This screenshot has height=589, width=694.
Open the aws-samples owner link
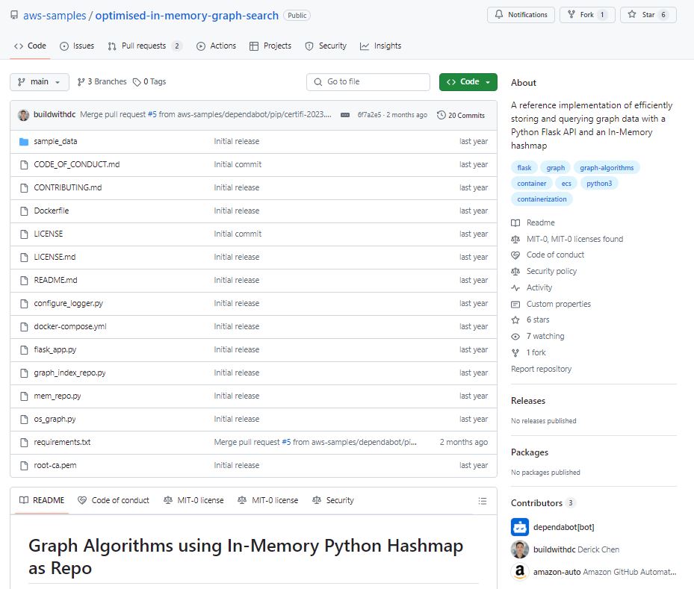pos(55,16)
